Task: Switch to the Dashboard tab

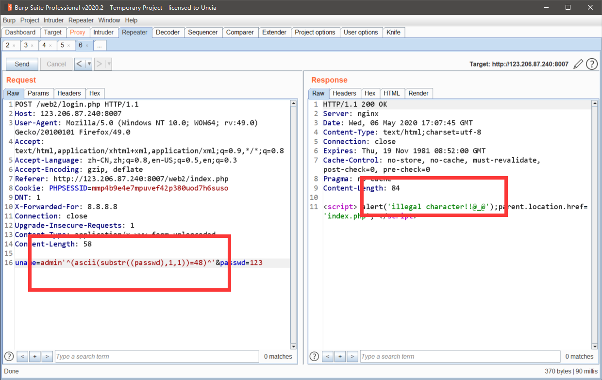Action: pyautogui.click(x=20, y=33)
